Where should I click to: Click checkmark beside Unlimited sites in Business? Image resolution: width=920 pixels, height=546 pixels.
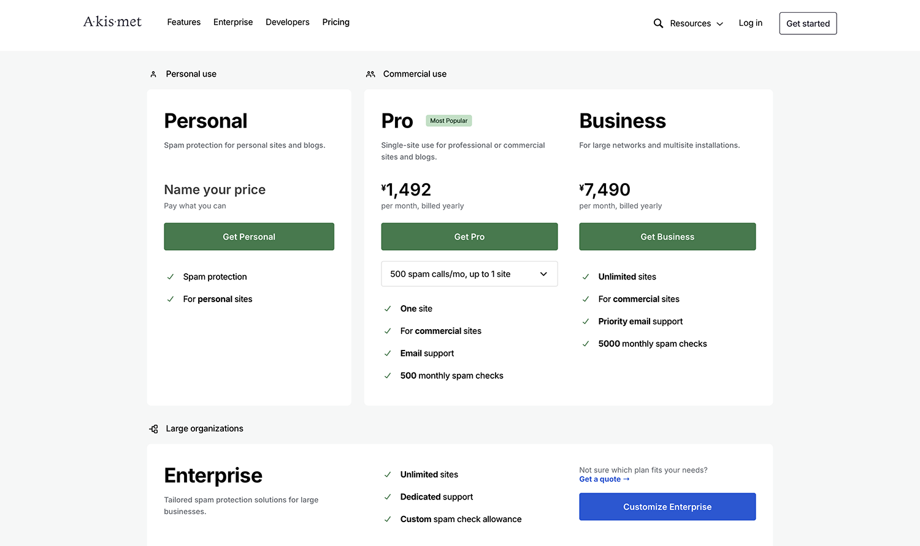coord(586,277)
